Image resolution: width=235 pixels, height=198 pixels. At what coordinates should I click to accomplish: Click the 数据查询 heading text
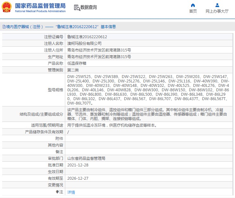89,7
